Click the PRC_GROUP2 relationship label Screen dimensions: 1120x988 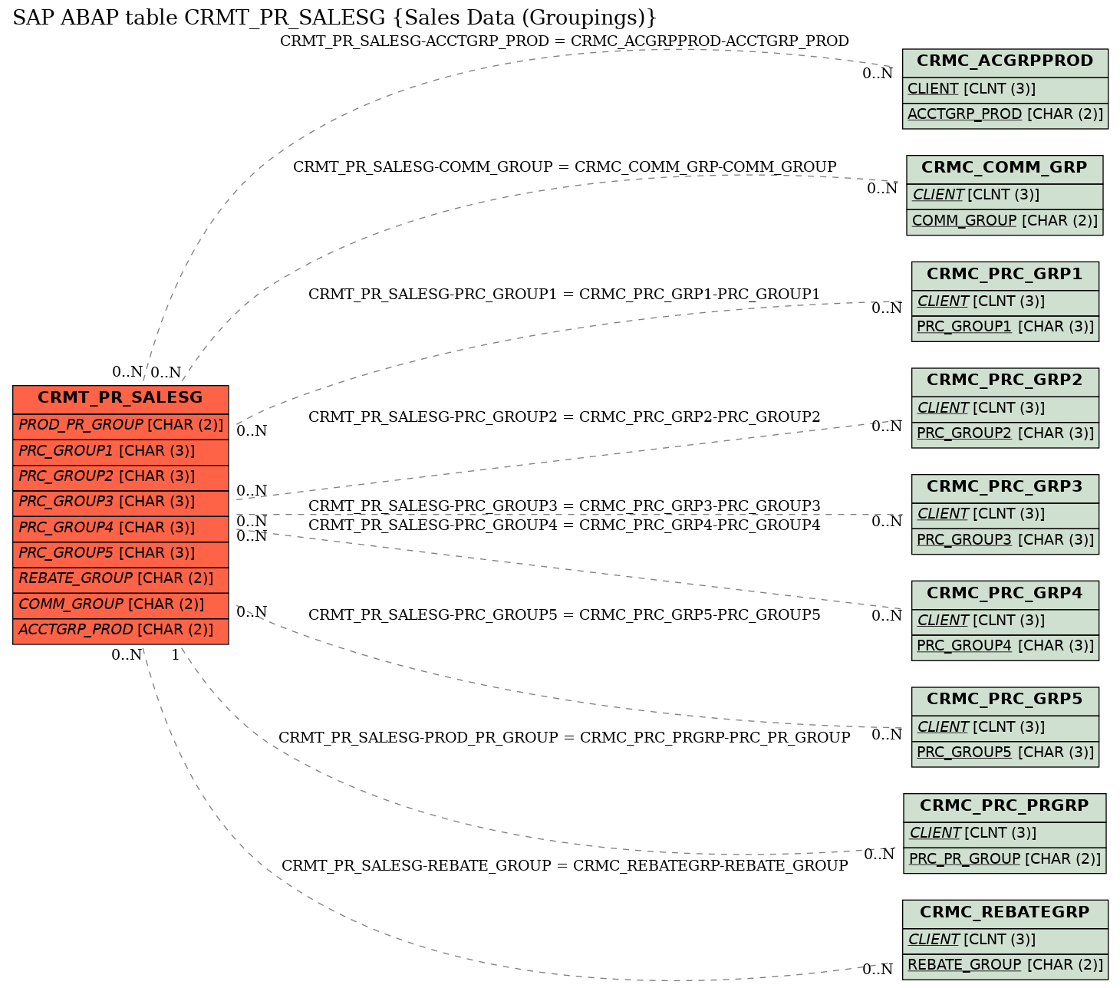click(x=565, y=417)
